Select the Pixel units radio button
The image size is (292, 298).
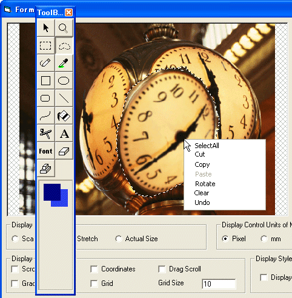(225, 239)
